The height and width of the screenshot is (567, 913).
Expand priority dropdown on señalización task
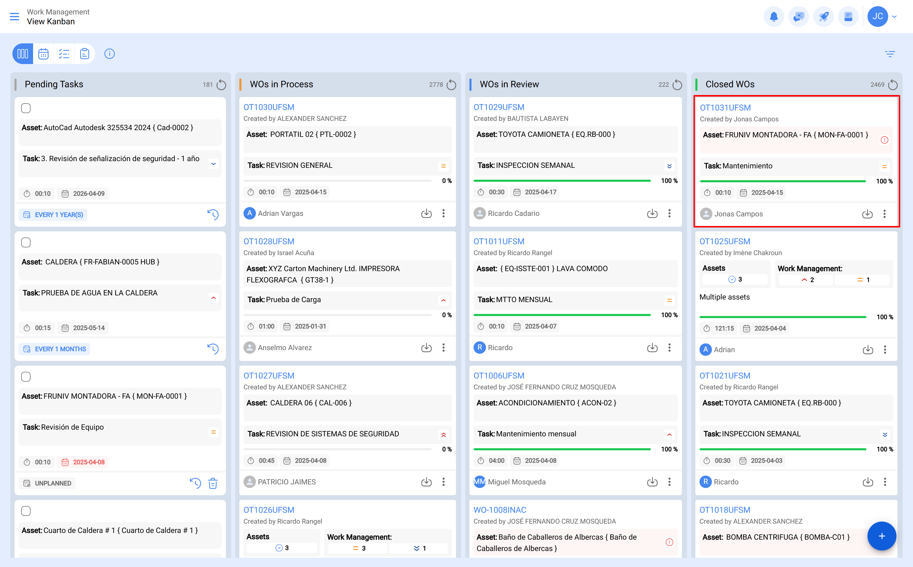pyautogui.click(x=213, y=164)
